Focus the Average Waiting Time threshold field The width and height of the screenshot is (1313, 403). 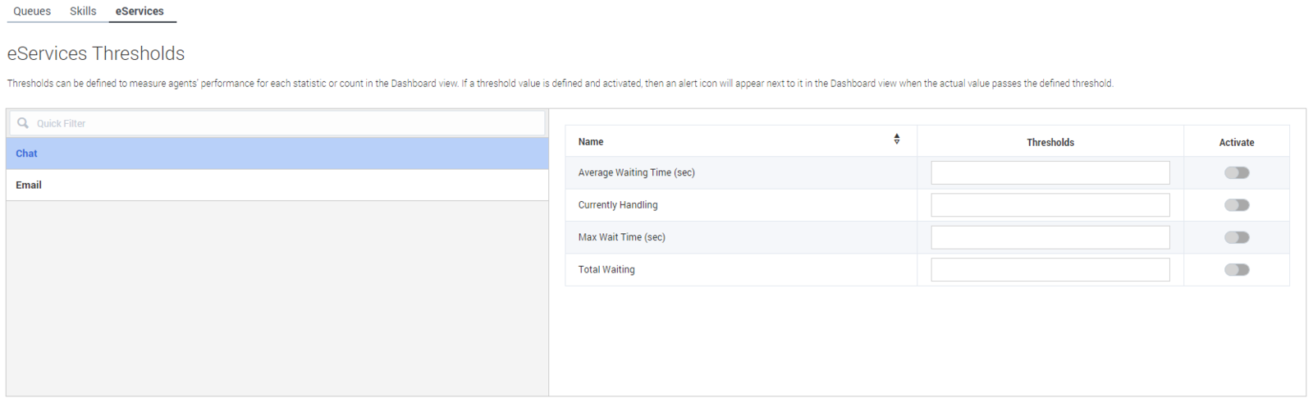click(1050, 173)
